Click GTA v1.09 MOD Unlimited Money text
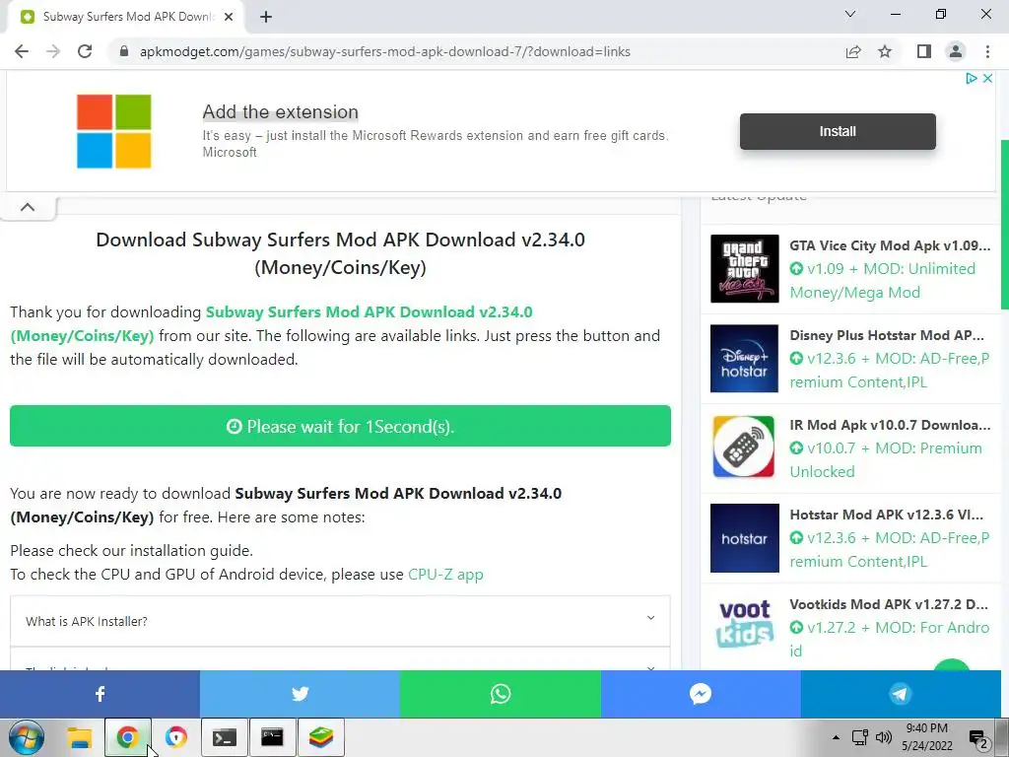This screenshot has width=1009, height=757. pyautogui.click(x=883, y=281)
